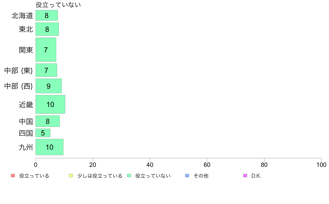This screenshot has height=204, width=329.
Task: Click the 四国 region label
Action: click(26, 133)
